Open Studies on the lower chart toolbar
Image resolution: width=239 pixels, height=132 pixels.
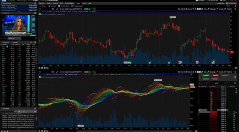pos(220,72)
